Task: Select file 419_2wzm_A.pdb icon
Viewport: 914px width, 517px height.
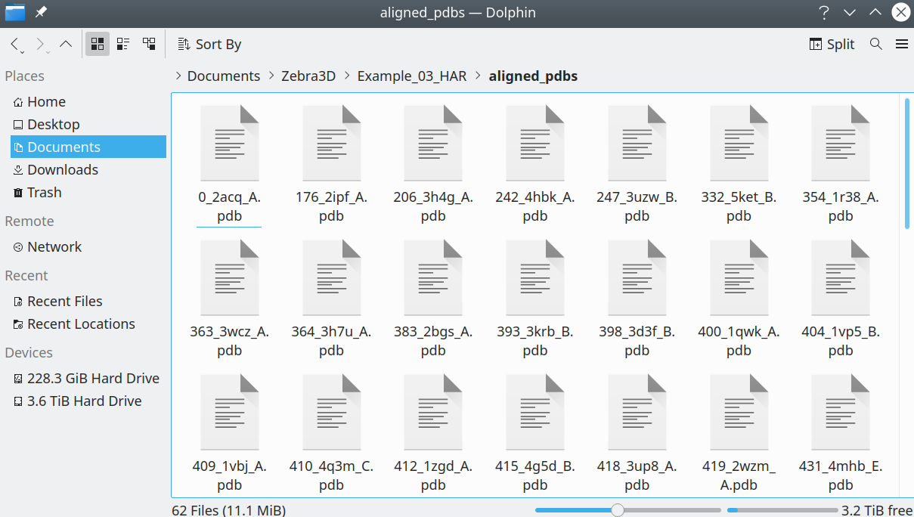Action: point(739,412)
